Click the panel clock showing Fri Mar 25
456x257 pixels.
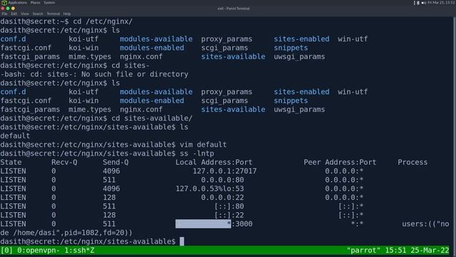pos(442,3)
